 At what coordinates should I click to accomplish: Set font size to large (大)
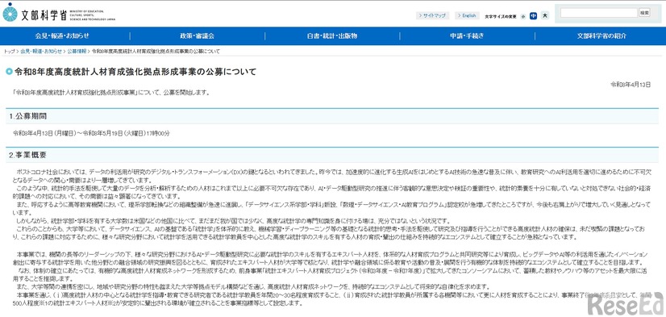pyautogui.click(x=545, y=15)
